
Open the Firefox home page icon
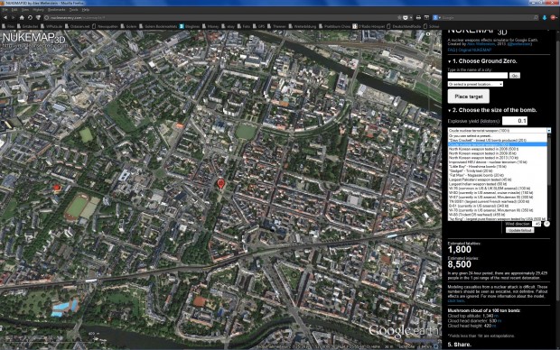click(x=22, y=17)
